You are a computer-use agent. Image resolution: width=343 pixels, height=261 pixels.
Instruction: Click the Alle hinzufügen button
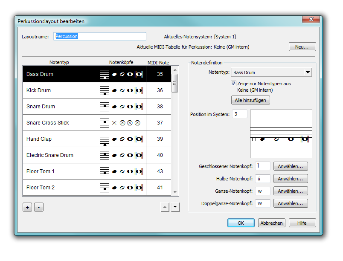(250, 100)
